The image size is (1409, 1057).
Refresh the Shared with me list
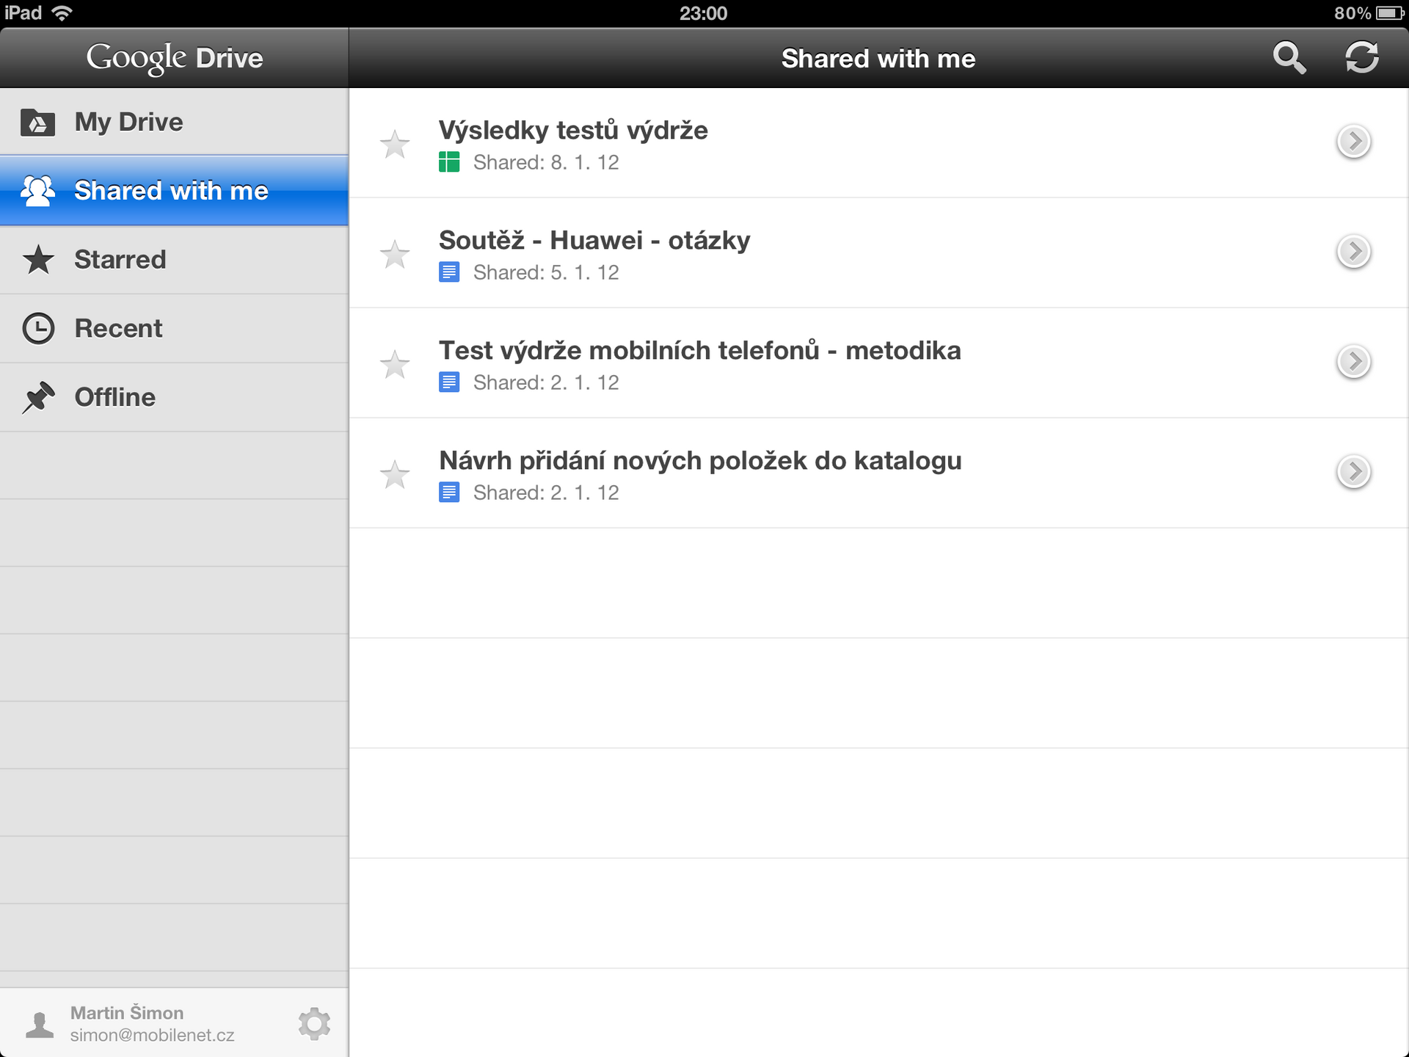[x=1363, y=58]
